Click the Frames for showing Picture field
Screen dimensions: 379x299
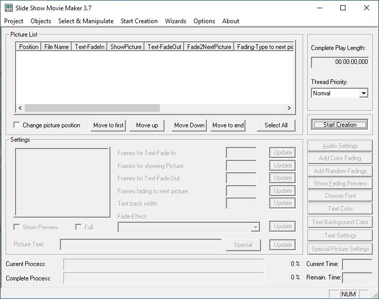pos(241,165)
